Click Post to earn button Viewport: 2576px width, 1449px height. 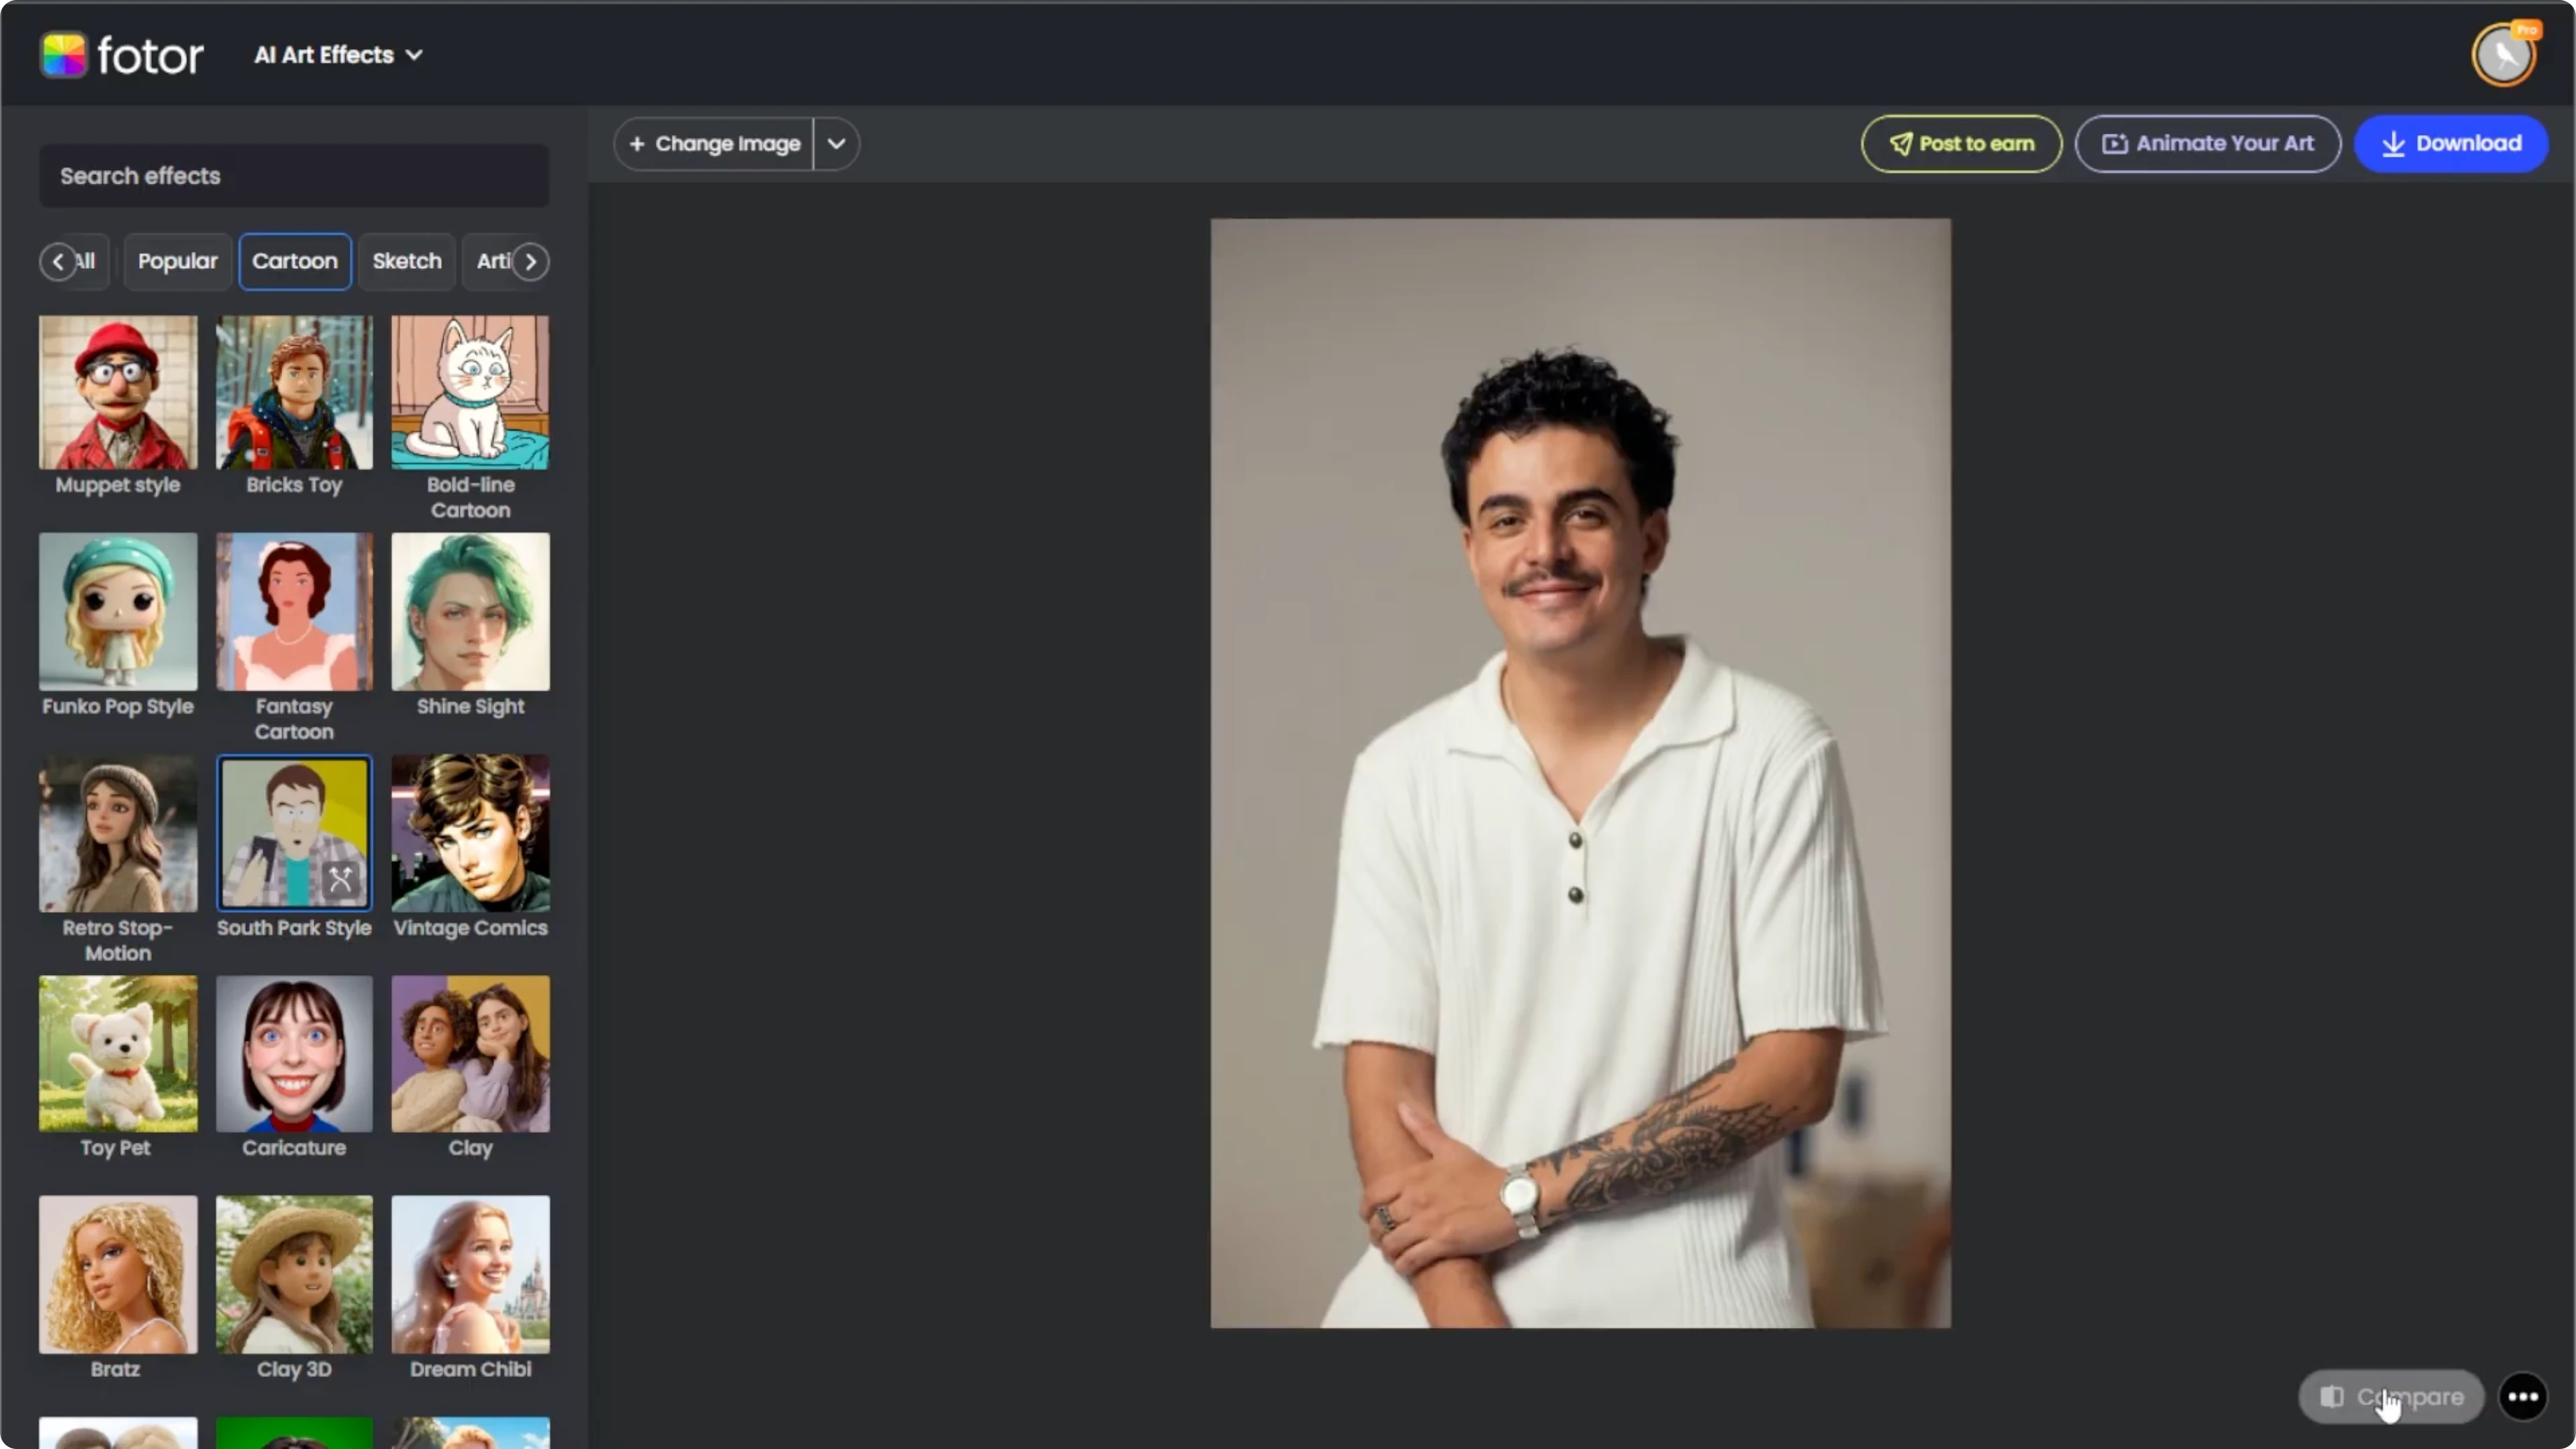click(x=1961, y=143)
